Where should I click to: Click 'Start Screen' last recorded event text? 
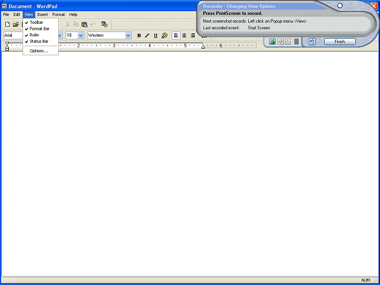click(259, 28)
